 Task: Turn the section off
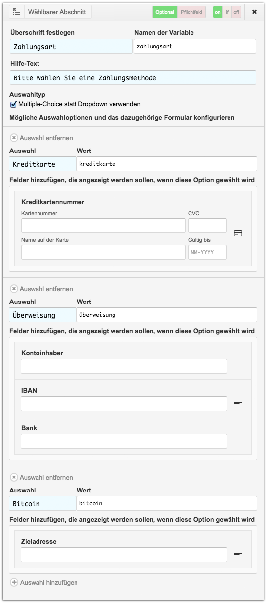(x=236, y=12)
